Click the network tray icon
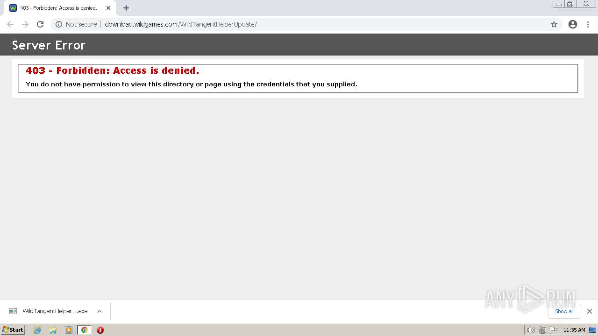The width and height of the screenshot is (598, 336). click(542, 330)
